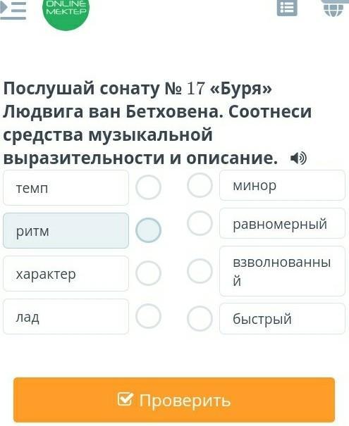Select the connector circle next to ритм
349x426 pixels.
[x=148, y=230]
